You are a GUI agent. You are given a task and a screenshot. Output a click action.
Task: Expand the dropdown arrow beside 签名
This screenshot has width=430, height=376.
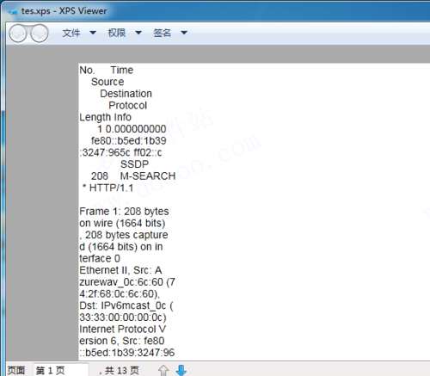click(x=184, y=33)
